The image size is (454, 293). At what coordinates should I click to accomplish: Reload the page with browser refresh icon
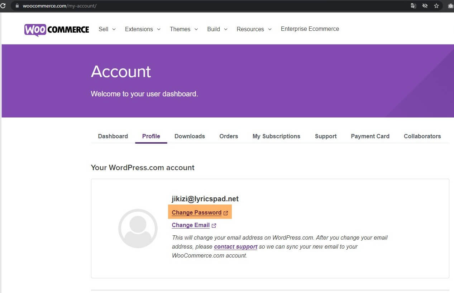pyautogui.click(x=3, y=6)
